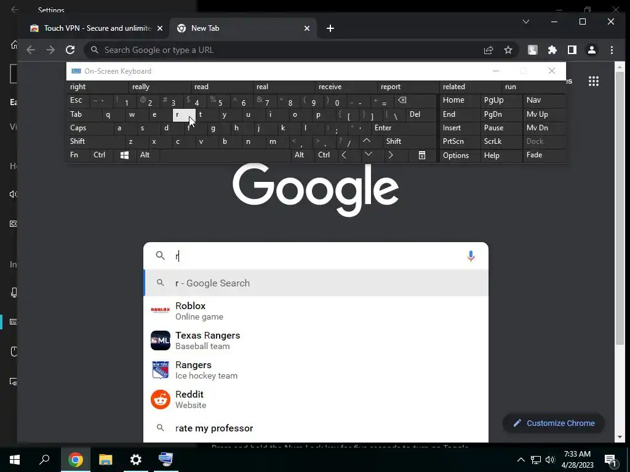
Task: Select 'rate my professor' suggestion
Action: coord(316,428)
